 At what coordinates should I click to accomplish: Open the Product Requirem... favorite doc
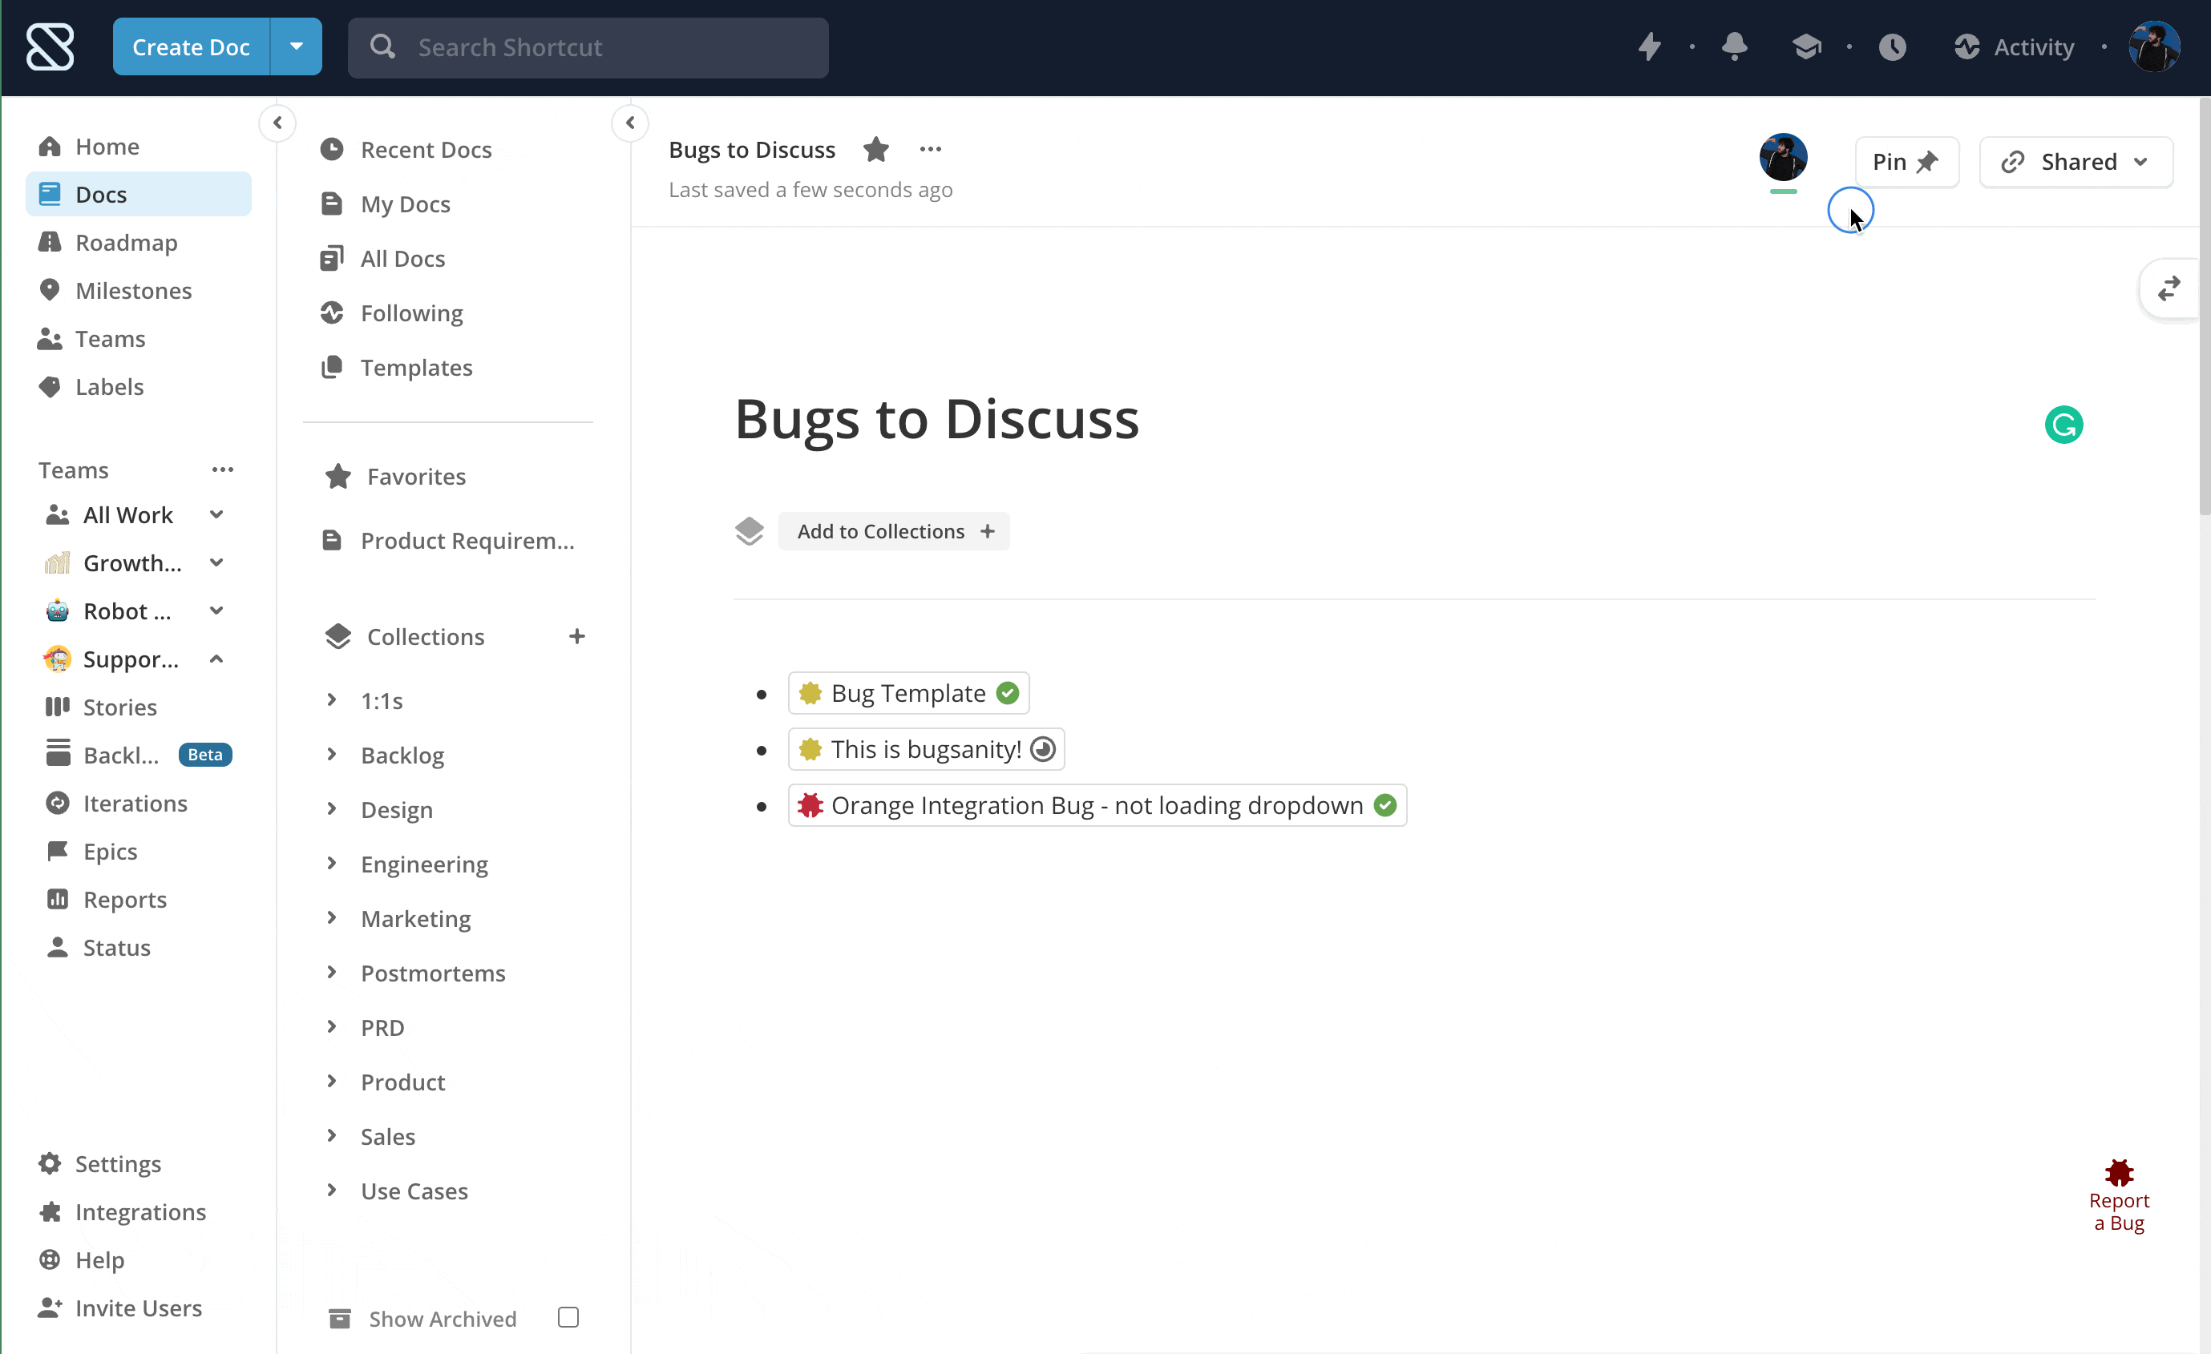point(449,541)
